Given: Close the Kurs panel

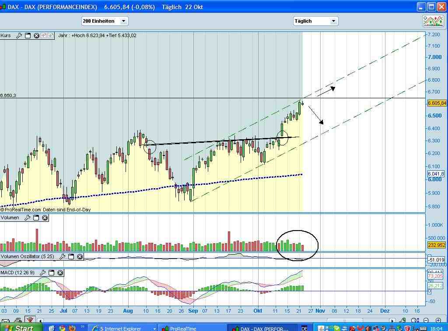Looking at the screenshot, I should coord(36,36).
